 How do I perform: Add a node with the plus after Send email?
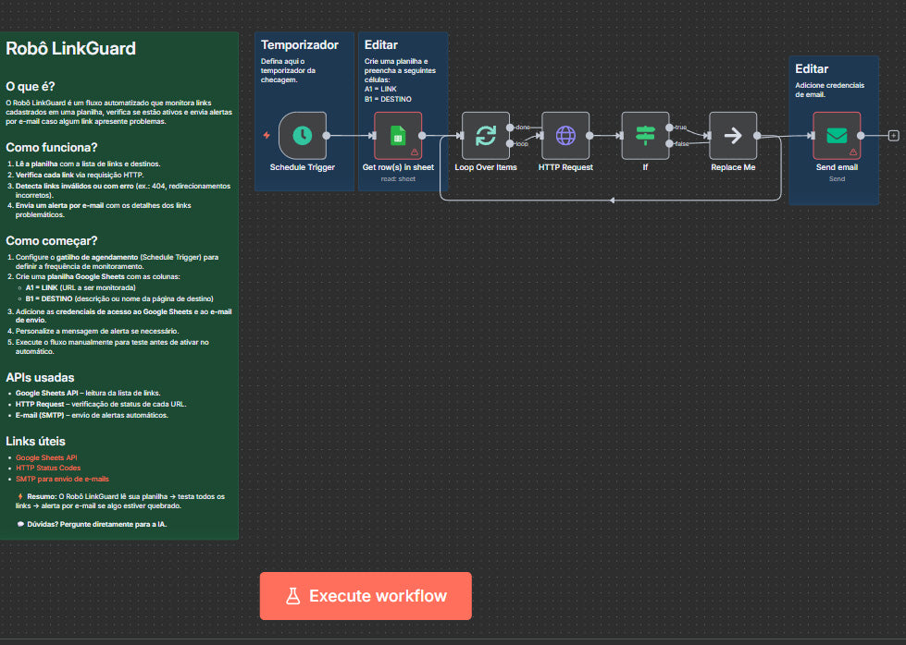pyautogui.click(x=893, y=136)
